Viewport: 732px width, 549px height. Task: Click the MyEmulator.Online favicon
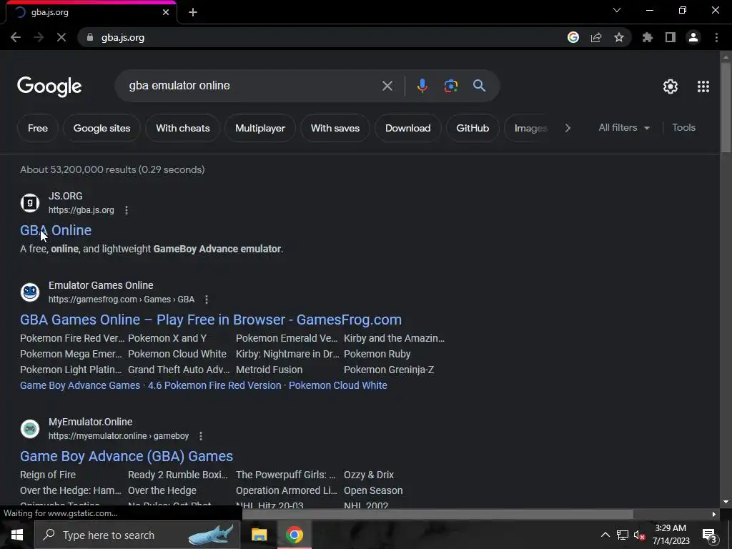click(x=30, y=429)
